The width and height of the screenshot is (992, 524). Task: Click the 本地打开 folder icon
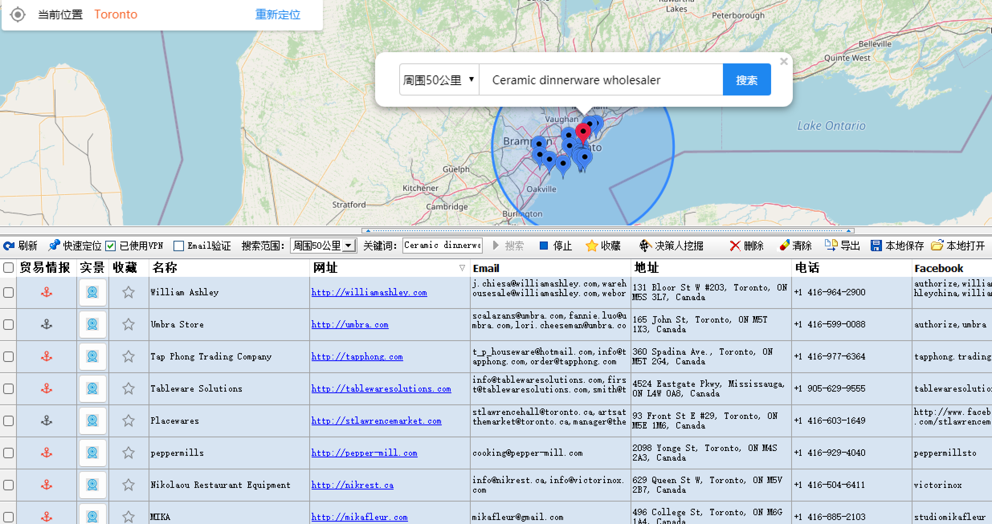pyautogui.click(x=937, y=245)
